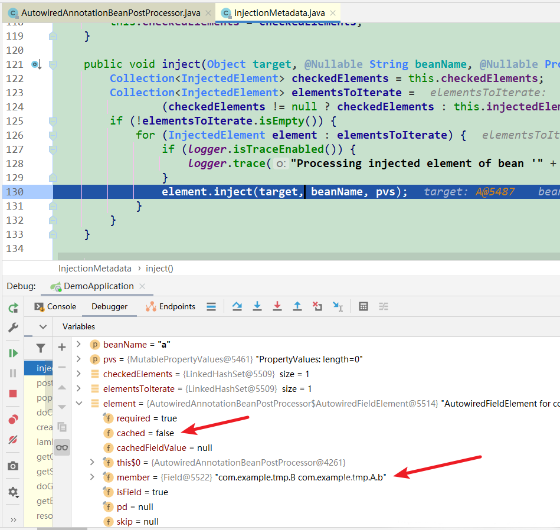Collapse the element variable node
The width and height of the screenshot is (560, 530).
coord(79,403)
